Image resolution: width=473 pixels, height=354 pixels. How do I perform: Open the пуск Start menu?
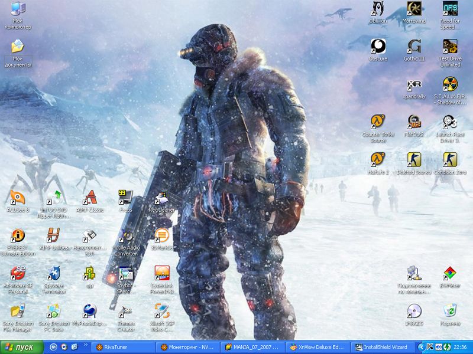[22, 348]
